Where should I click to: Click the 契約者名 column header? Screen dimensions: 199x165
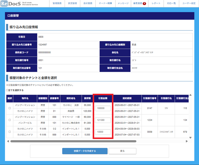(71, 98)
